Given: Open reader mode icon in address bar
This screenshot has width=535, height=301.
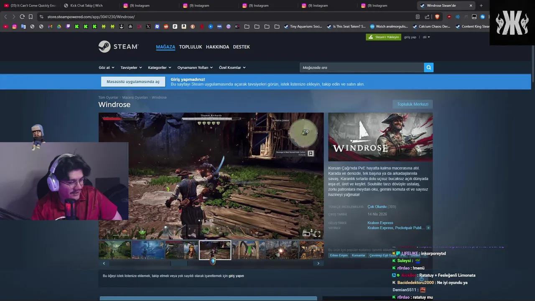Looking at the screenshot, I should tap(418, 17).
